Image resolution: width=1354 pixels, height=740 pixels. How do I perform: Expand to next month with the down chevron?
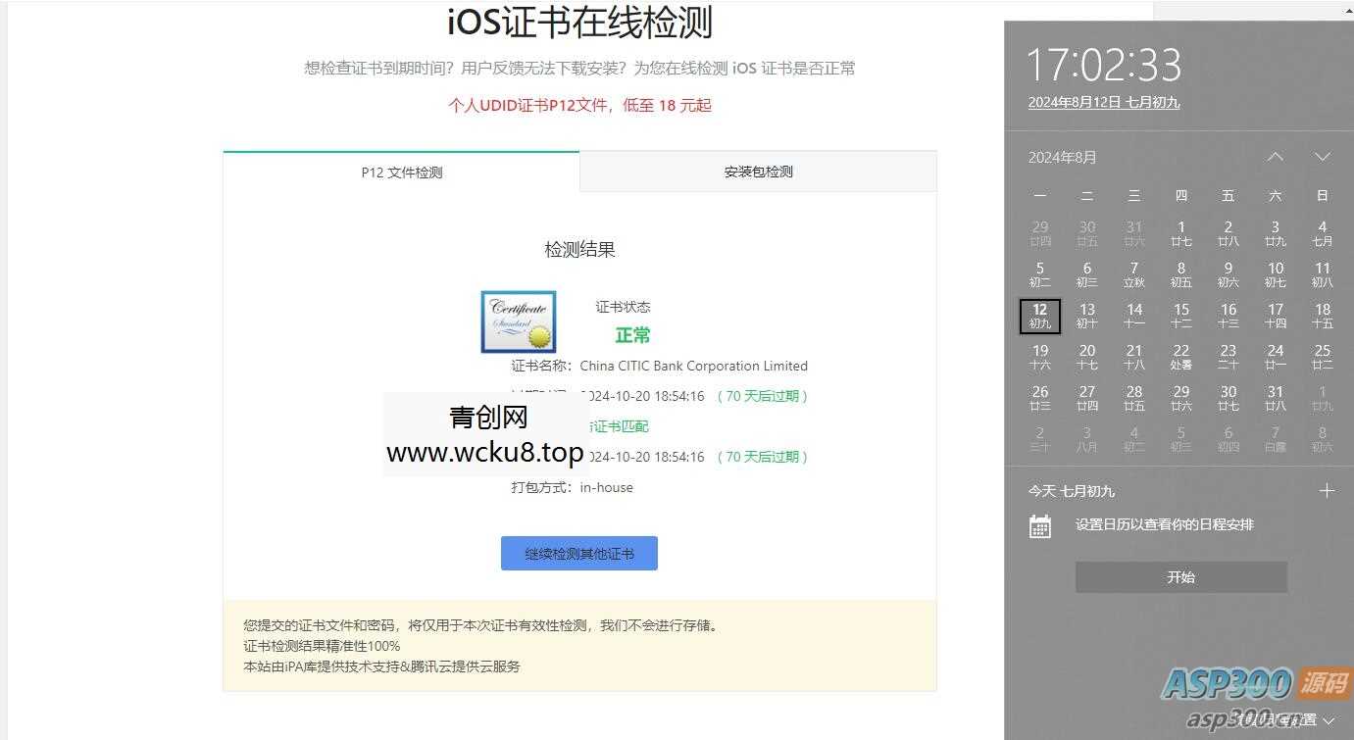coord(1323,156)
